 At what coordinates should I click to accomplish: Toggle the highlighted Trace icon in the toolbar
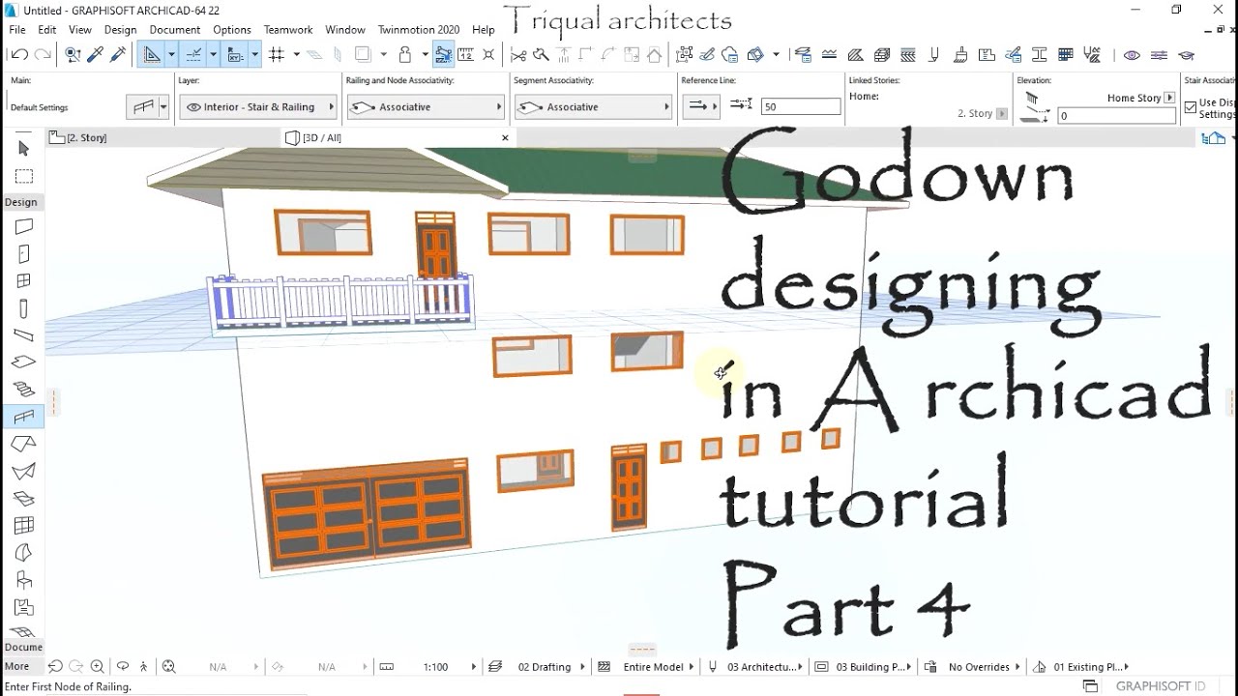(443, 55)
